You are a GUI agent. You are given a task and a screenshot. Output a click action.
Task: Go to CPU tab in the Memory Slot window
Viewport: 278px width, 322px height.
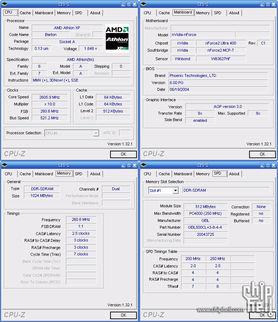tap(148, 174)
